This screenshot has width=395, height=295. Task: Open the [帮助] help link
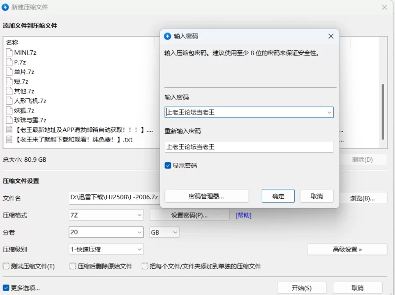click(243, 215)
